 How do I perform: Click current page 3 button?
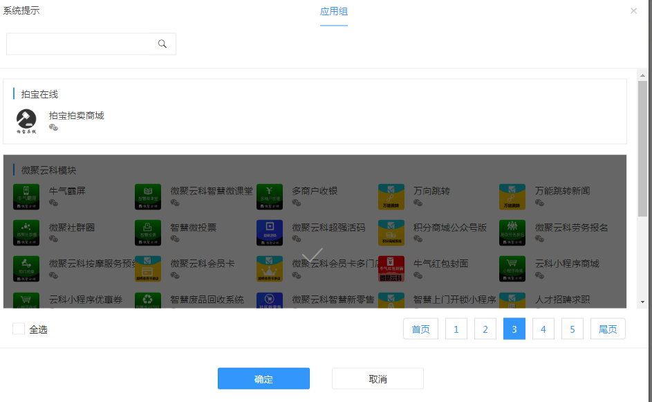tap(514, 329)
